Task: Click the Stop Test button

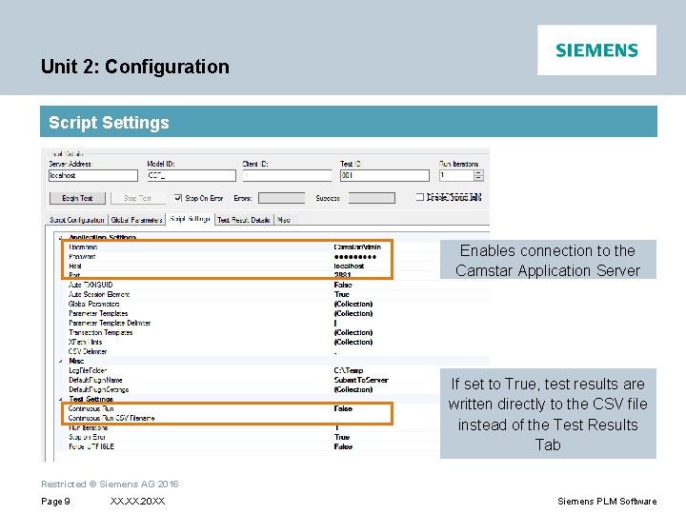Action: 138,198
